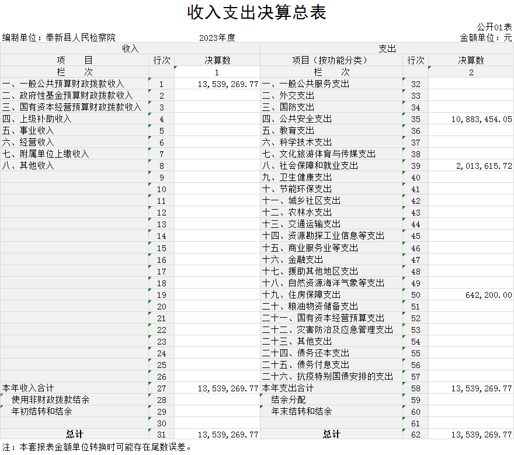Screen dimensions: 514x455
Task: Select the 二十一、国有资本经营预算支出 cell
Action: [x=331, y=318]
